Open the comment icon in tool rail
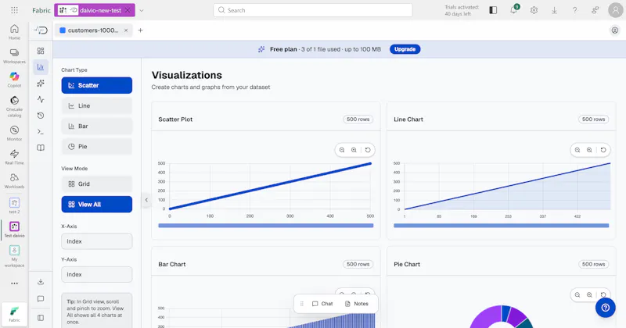626x328 pixels. (41, 299)
